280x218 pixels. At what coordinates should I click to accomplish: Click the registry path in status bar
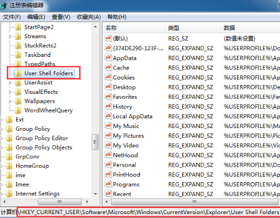click(149, 212)
